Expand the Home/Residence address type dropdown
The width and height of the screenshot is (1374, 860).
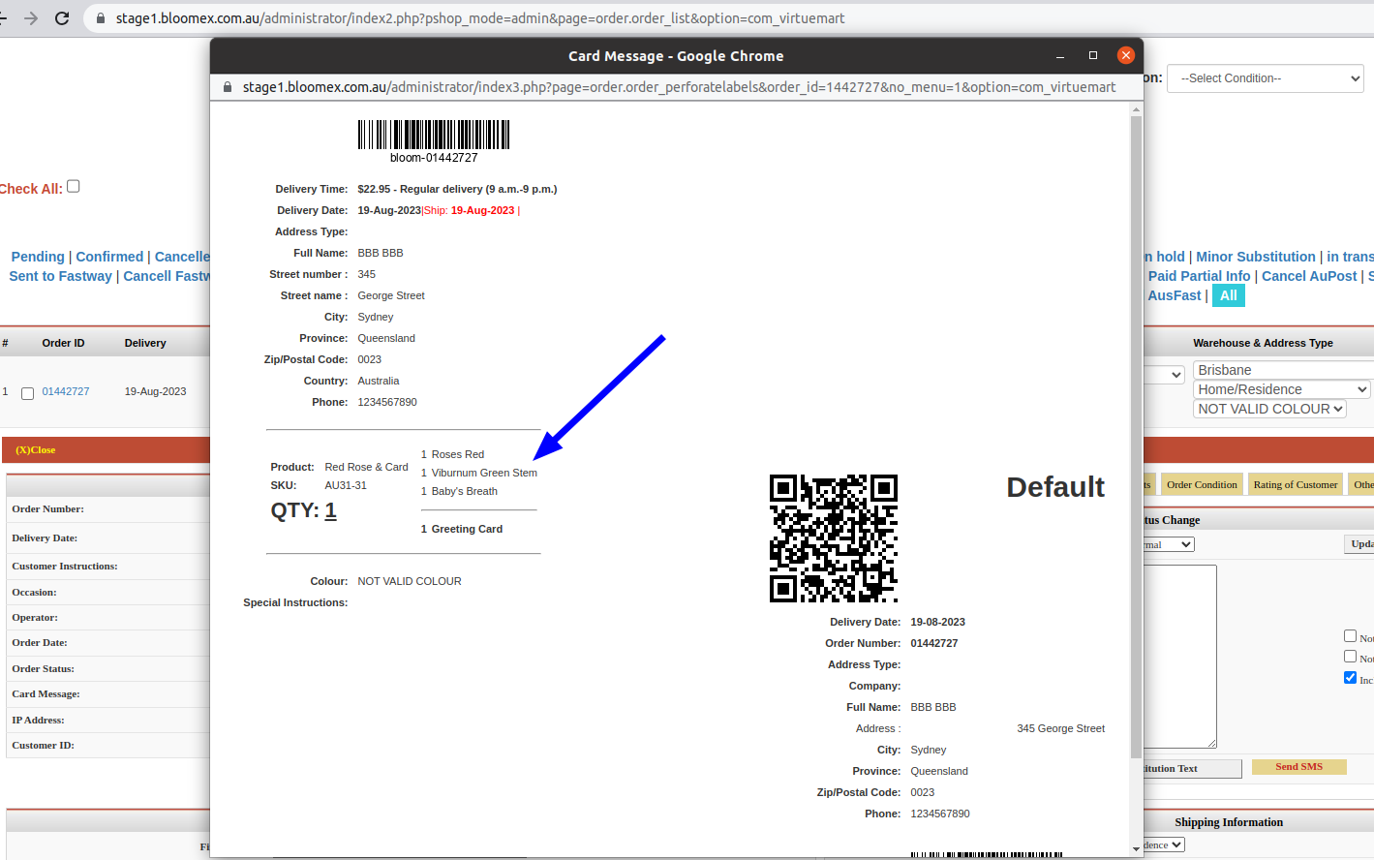tap(1283, 389)
